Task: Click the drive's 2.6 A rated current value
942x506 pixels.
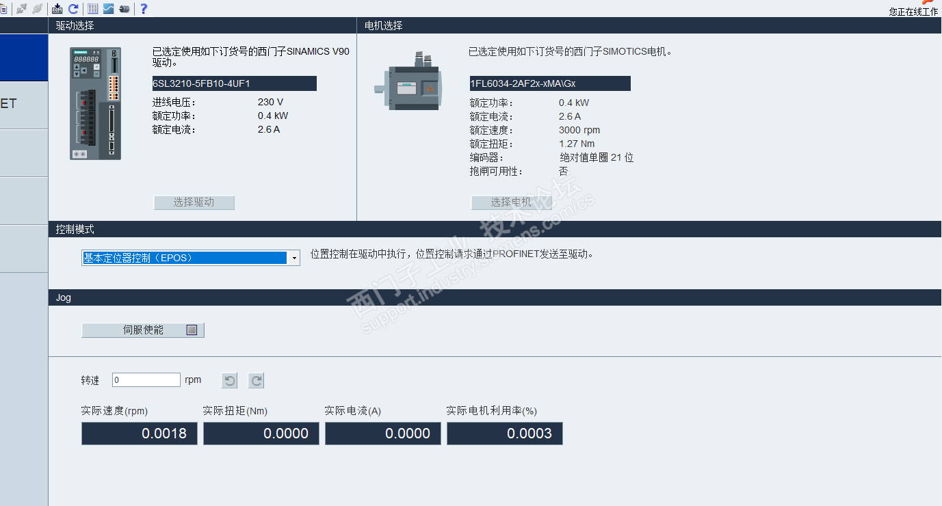Action: coord(269,130)
